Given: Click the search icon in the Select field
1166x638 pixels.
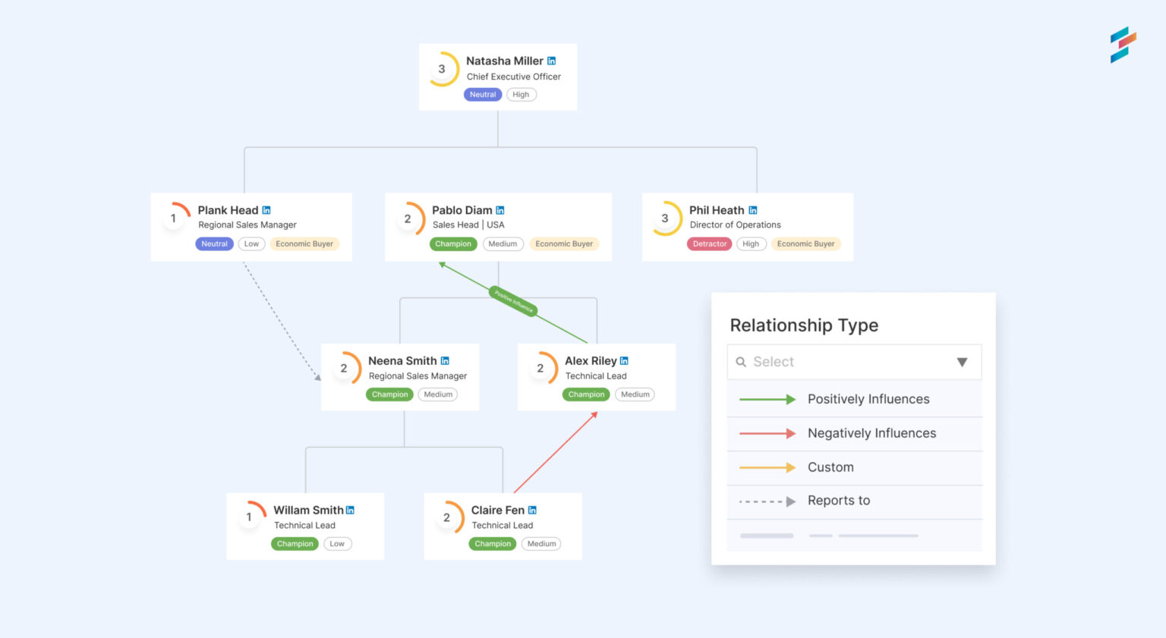Looking at the screenshot, I should 742,362.
